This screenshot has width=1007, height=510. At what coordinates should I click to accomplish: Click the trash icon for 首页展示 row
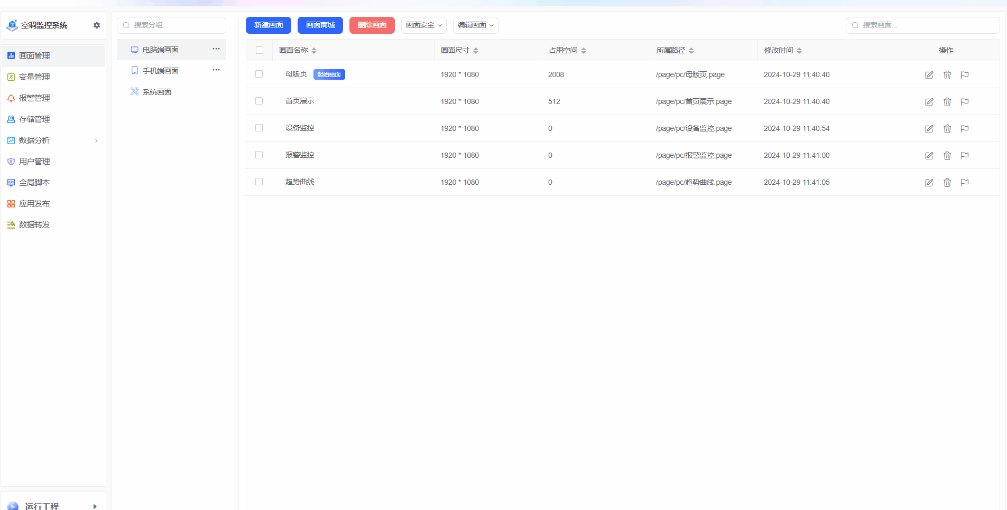[x=947, y=102]
